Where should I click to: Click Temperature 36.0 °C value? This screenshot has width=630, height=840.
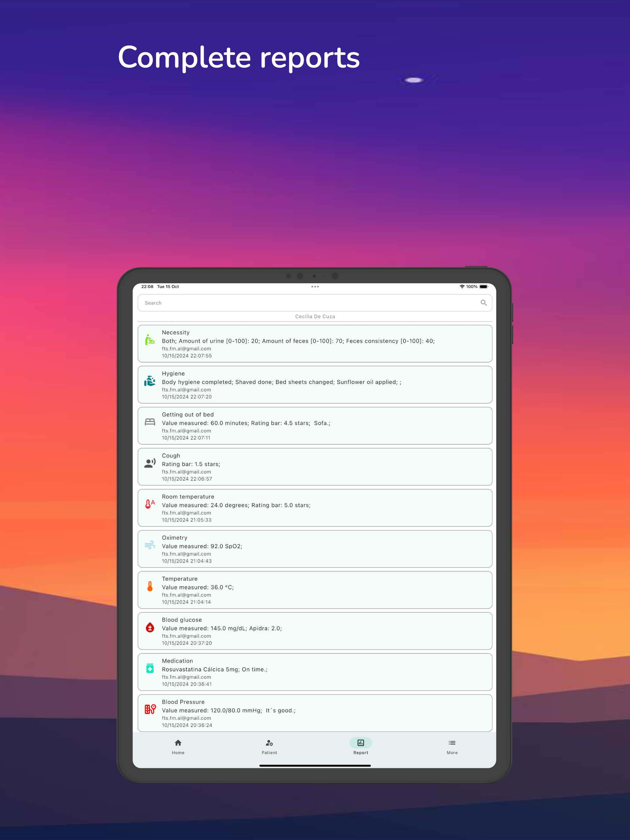(198, 587)
